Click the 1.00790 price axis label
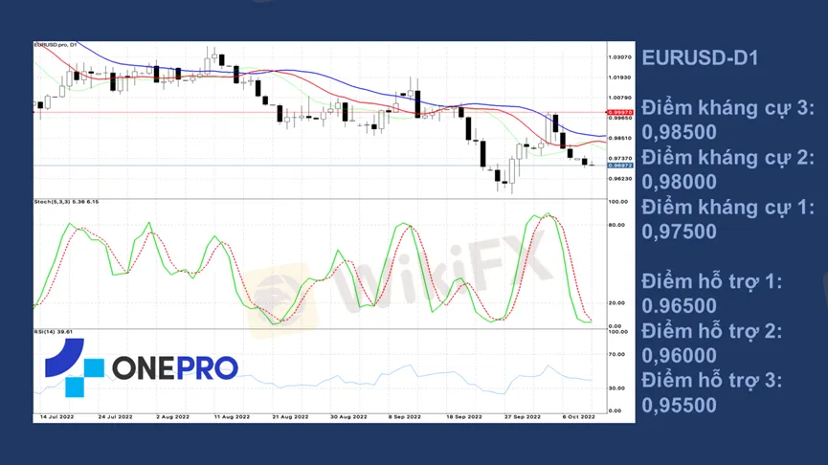This screenshot has height=465, width=828. pyautogui.click(x=620, y=98)
